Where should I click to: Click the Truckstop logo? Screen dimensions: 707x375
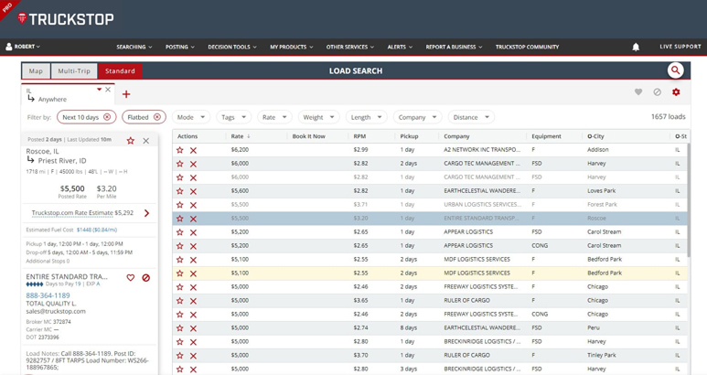[65, 19]
